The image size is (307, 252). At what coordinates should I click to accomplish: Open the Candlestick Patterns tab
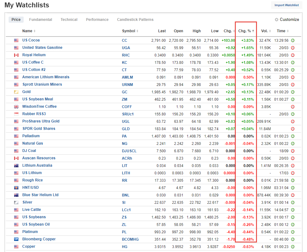[135, 20]
